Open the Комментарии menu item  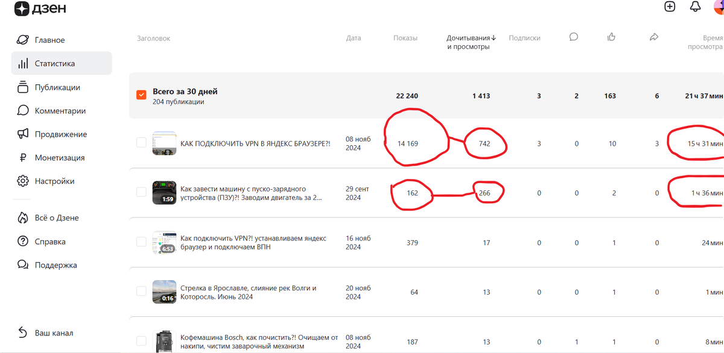coord(60,110)
